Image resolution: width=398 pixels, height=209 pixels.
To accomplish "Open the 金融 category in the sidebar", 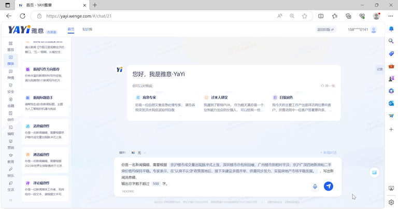I will tap(11, 102).
